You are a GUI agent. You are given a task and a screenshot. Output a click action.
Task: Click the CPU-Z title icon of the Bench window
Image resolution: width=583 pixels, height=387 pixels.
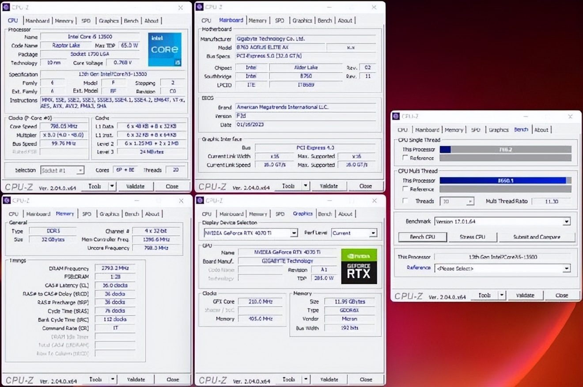pyautogui.click(x=396, y=117)
